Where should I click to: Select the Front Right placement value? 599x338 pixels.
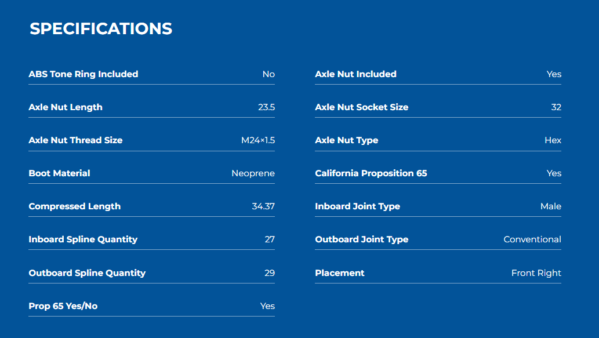[x=536, y=273]
